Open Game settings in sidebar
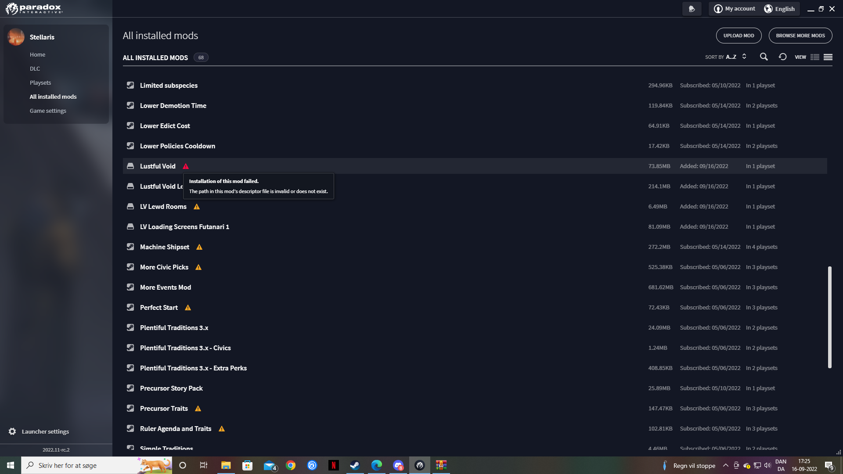 pyautogui.click(x=48, y=111)
